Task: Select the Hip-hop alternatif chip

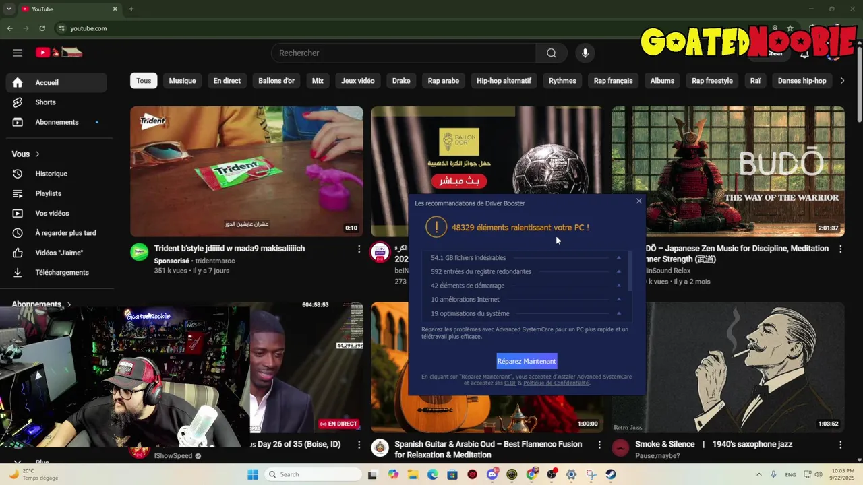Action: tap(504, 81)
